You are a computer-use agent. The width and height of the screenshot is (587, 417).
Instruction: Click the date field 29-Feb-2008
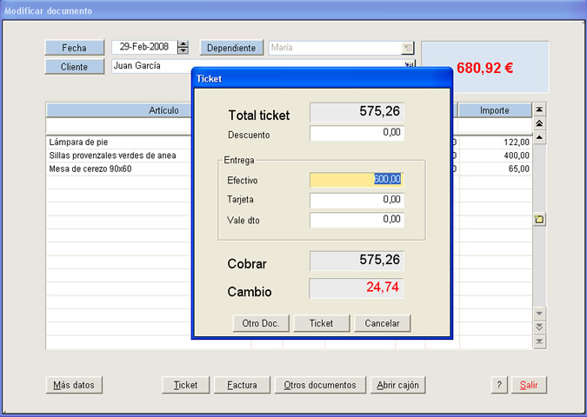(x=144, y=47)
